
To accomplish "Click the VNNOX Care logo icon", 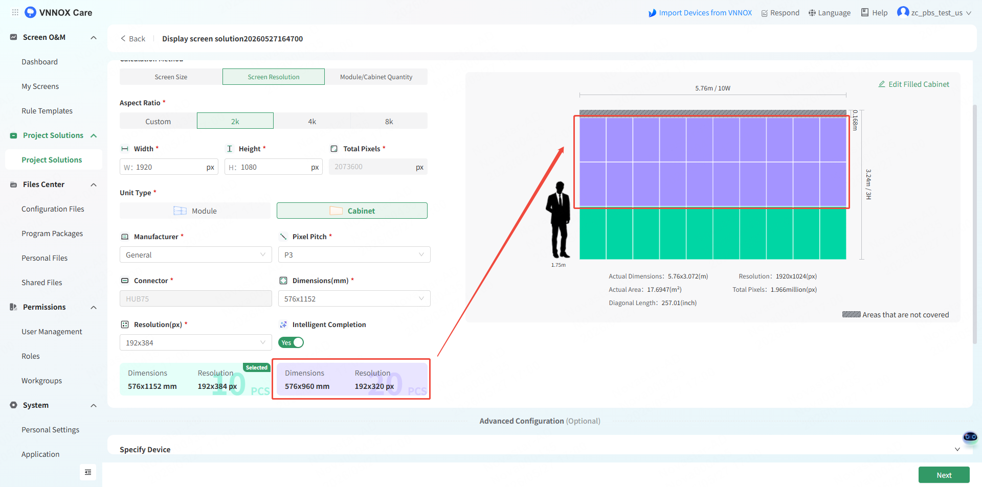I will click(31, 12).
